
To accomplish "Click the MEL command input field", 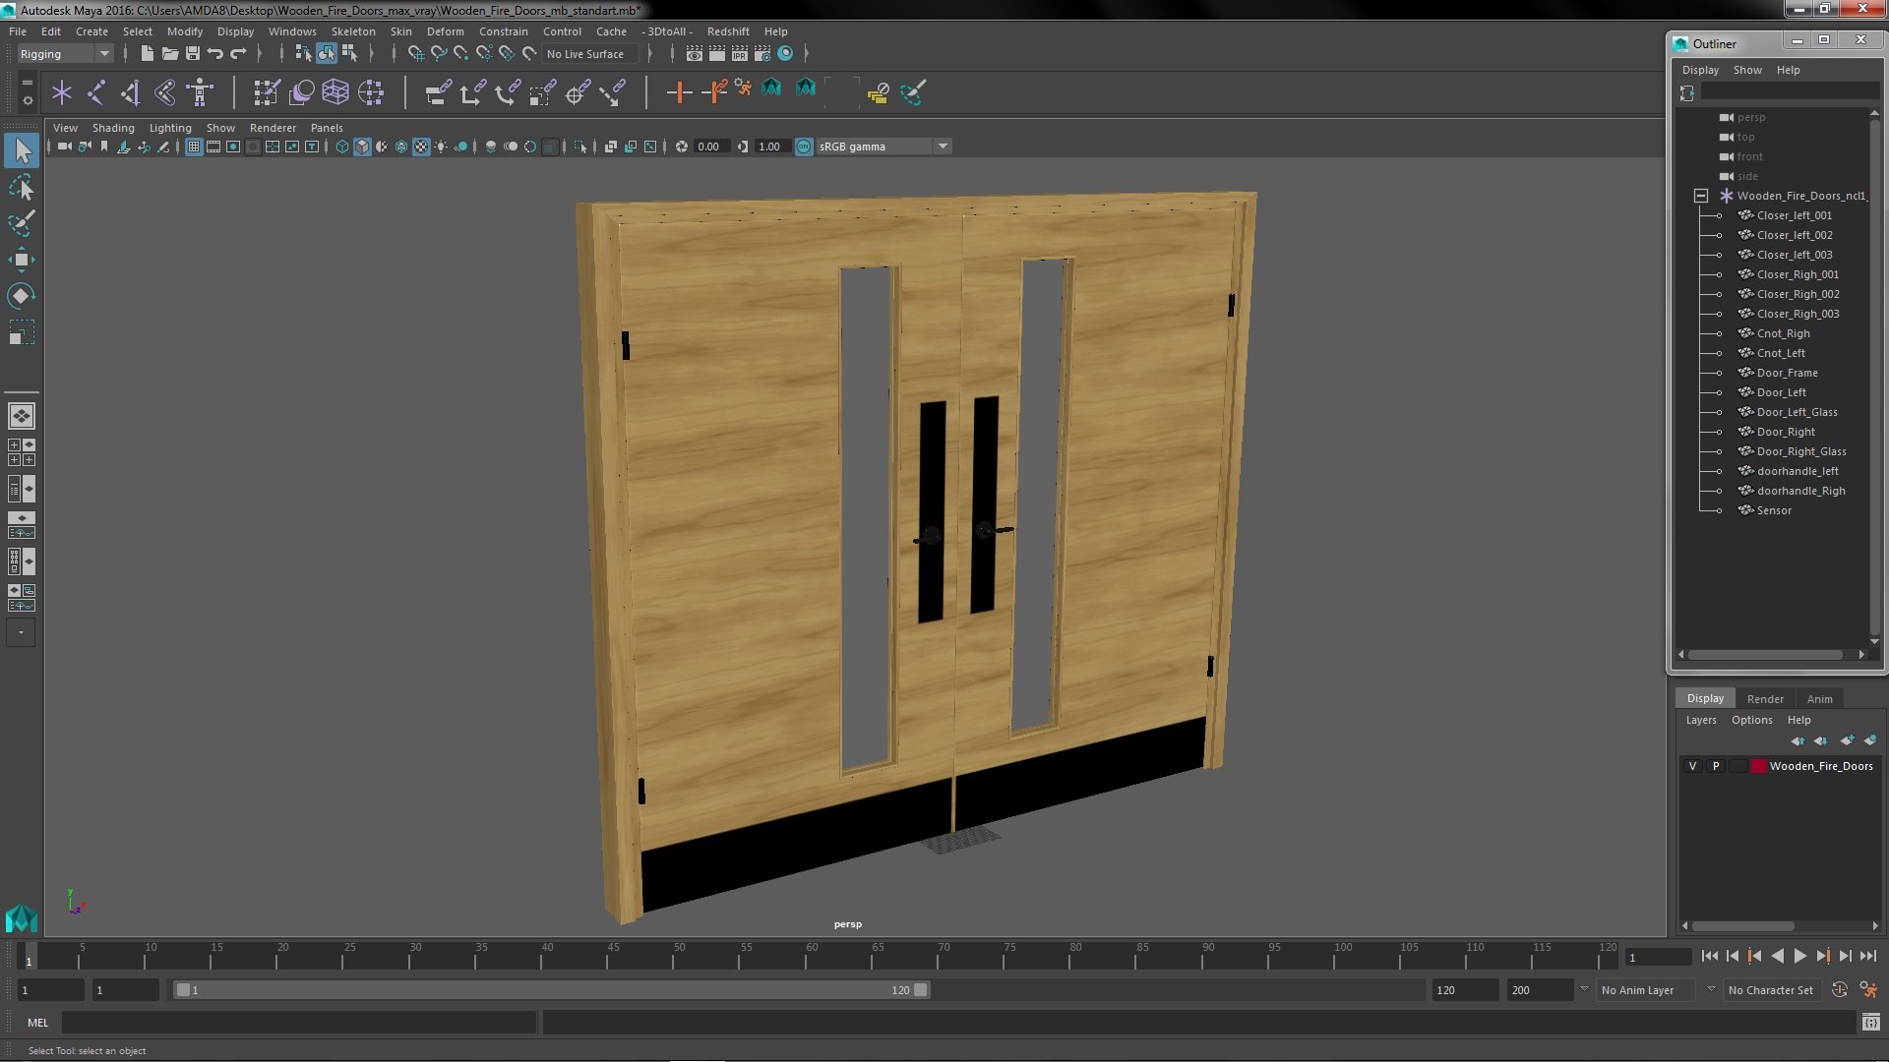I will 299,1023.
